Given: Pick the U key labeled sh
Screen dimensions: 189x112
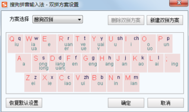Looking at the screenshot, I should (115, 43).
